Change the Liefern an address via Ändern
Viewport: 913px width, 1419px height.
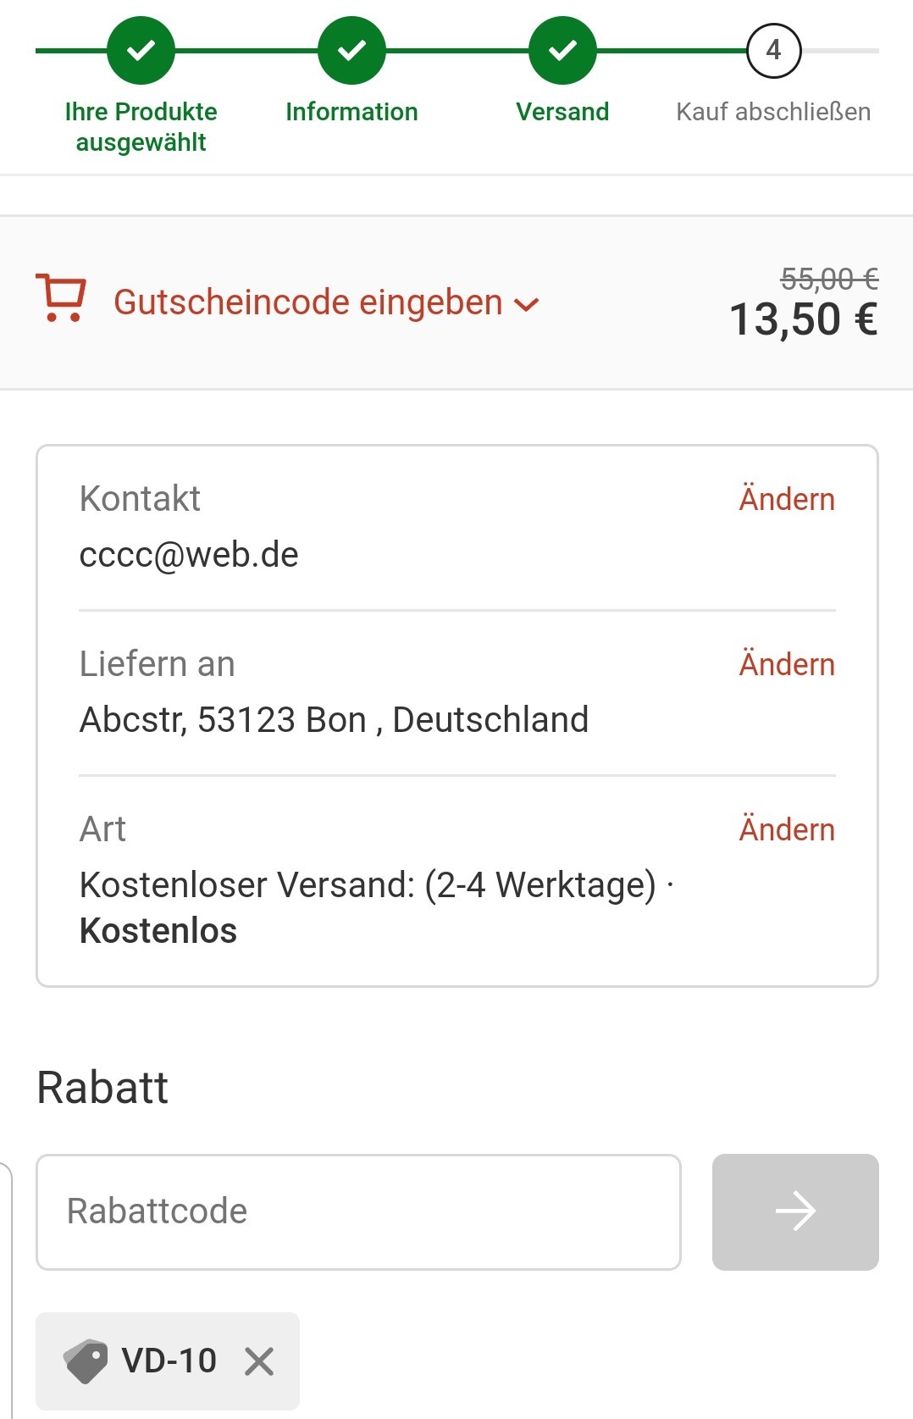click(x=787, y=664)
